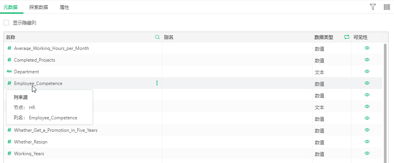Toggle visibility eye for Employee_Competence
The height and width of the screenshot is (163, 394).
click(367, 83)
